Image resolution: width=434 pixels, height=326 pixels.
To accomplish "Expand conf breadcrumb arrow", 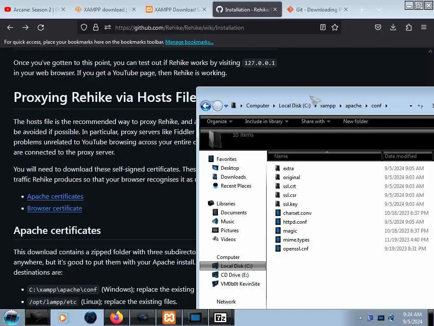I will click(386, 106).
